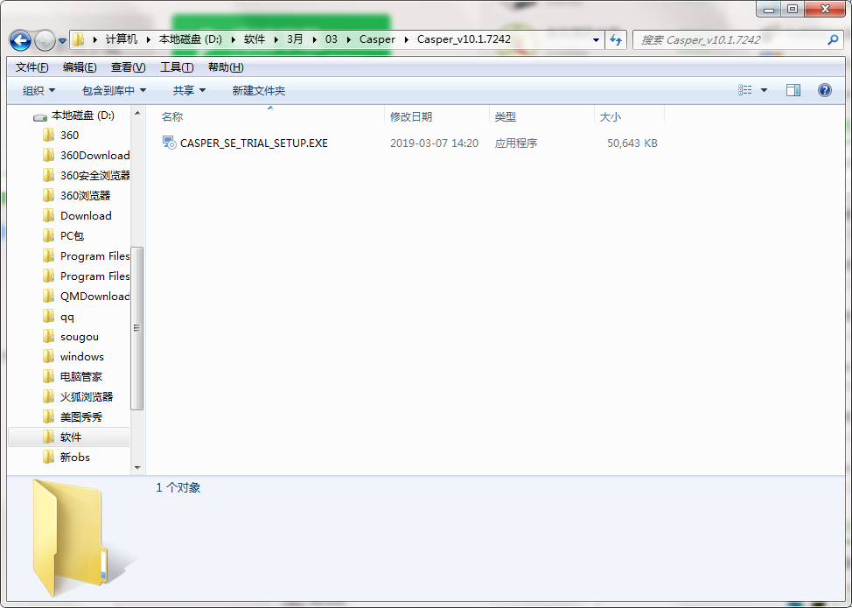Click the 2019-03-07 14:20 date cell

[434, 143]
